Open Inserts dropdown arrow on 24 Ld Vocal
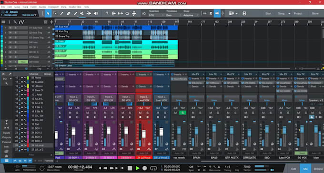The height and width of the screenshot is (173, 324). [148, 74]
